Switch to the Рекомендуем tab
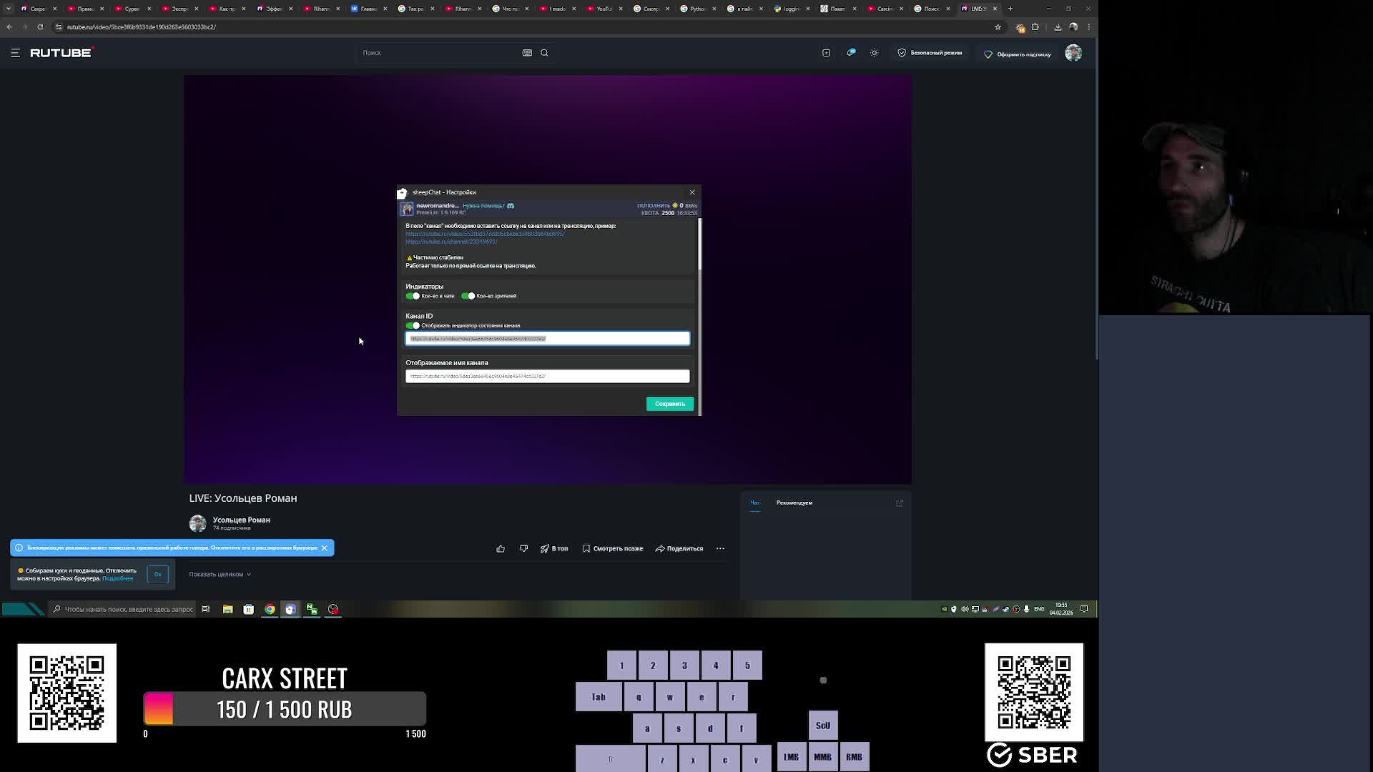Image resolution: width=1373 pixels, height=772 pixels. [x=794, y=503]
